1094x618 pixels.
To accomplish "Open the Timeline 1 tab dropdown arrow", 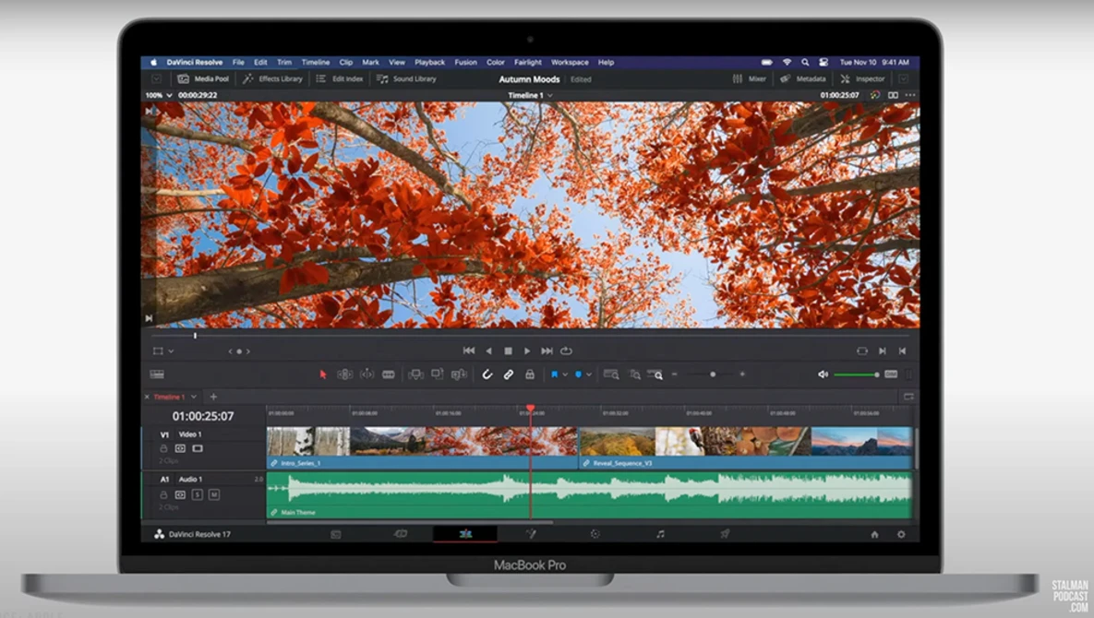I will pos(193,397).
